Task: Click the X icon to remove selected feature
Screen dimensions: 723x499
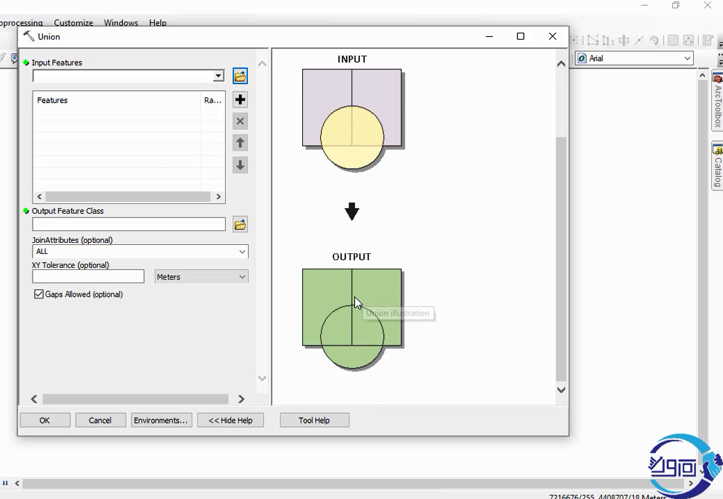Action: (x=240, y=121)
